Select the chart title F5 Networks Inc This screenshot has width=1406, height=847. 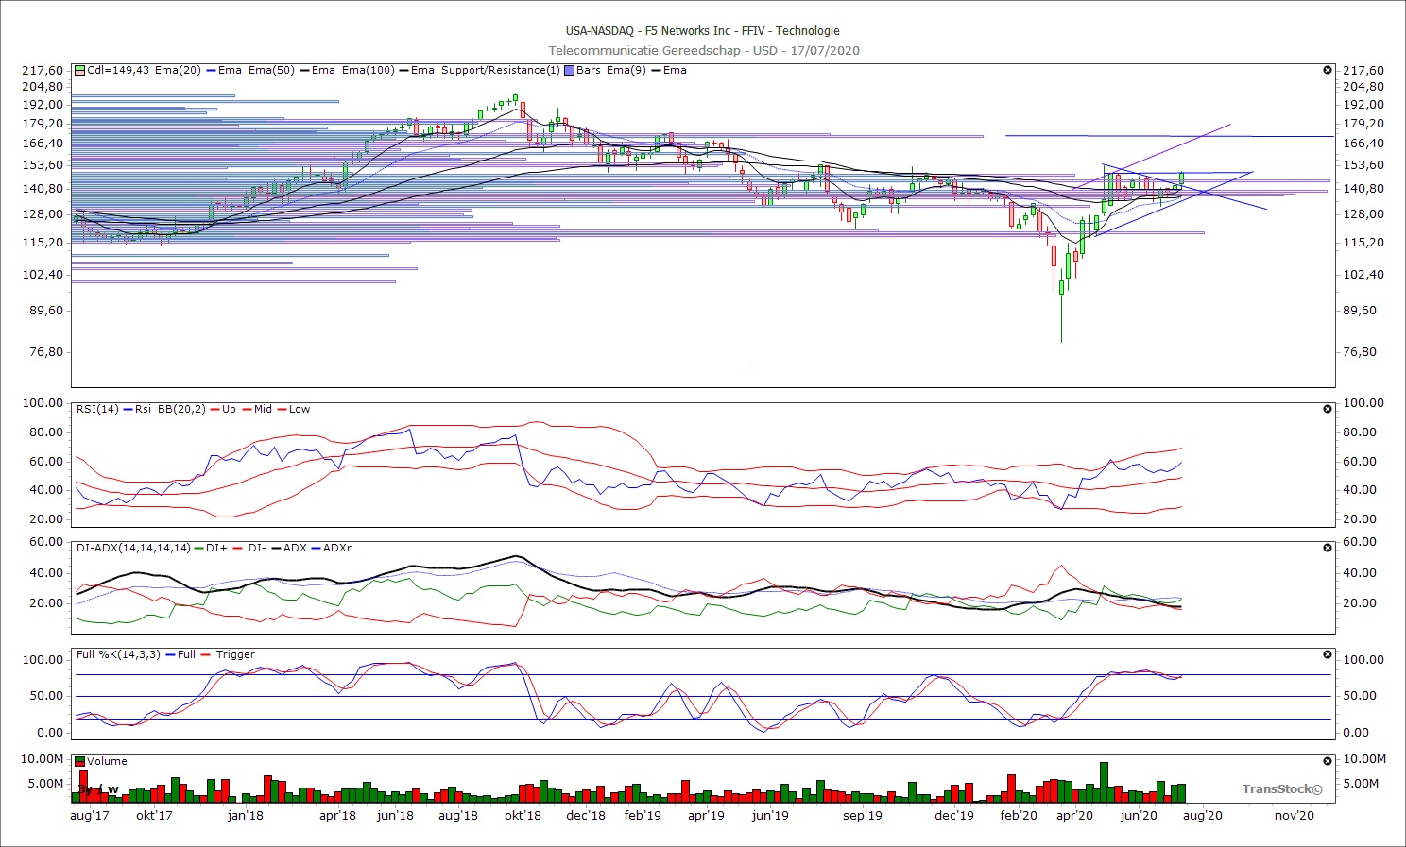pyautogui.click(x=689, y=31)
